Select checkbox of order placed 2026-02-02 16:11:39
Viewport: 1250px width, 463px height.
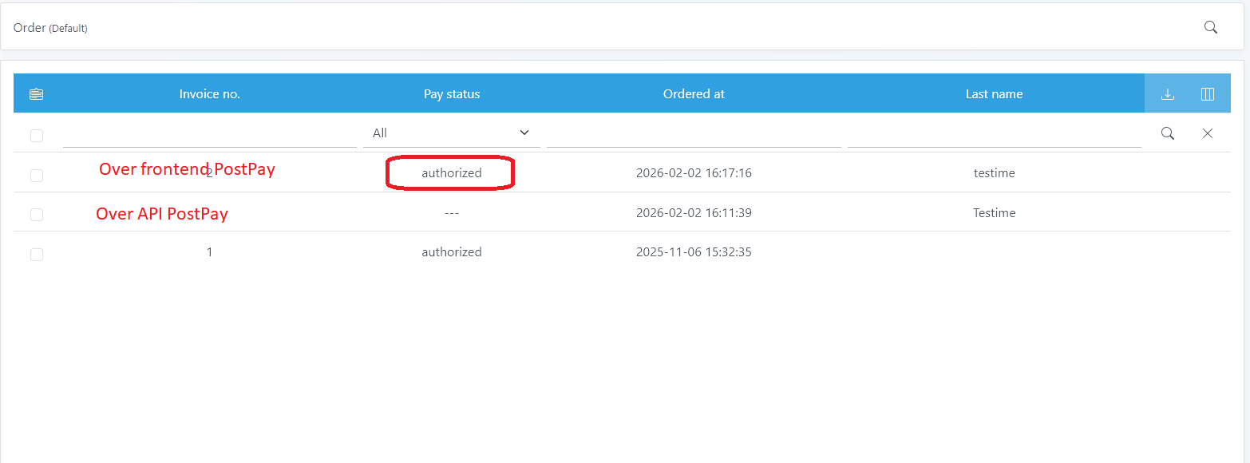pyautogui.click(x=37, y=215)
